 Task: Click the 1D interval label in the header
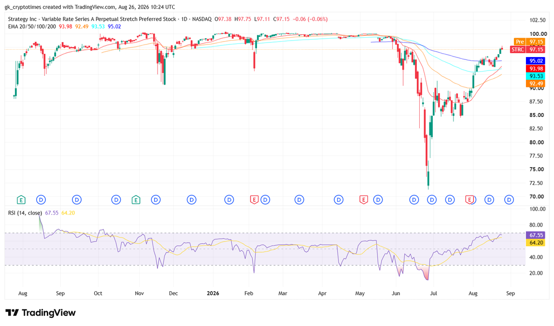point(184,19)
